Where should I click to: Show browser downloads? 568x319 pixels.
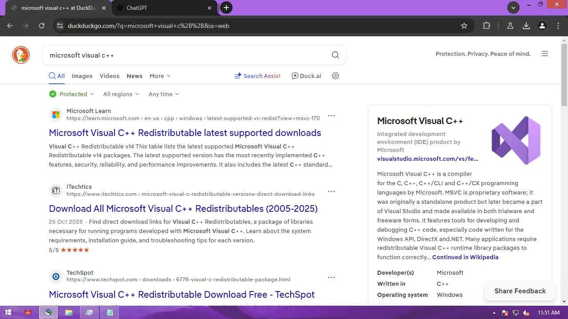coord(526,26)
